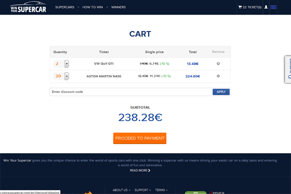Remove the VW Golf GTI ticket
The width and height of the screenshot is (291, 194).
click(218, 64)
